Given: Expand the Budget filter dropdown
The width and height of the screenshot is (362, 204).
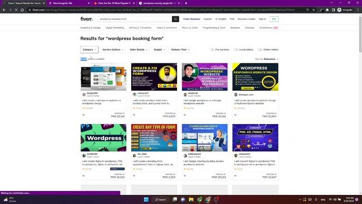Looking at the screenshot, I should click(160, 49).
